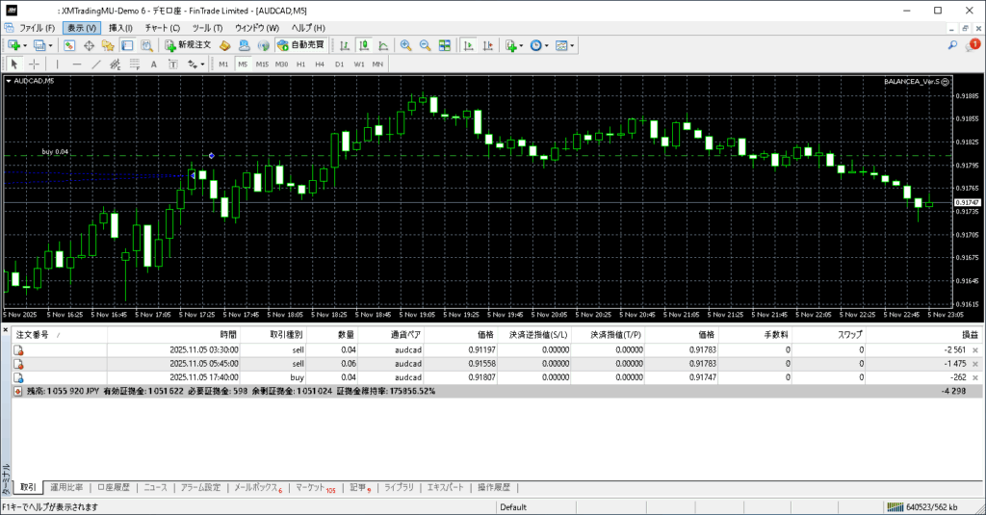The height and width of the screenshot is (515, 986).
Task: Select the vertical line drawing tool
Action: point(58,64)
